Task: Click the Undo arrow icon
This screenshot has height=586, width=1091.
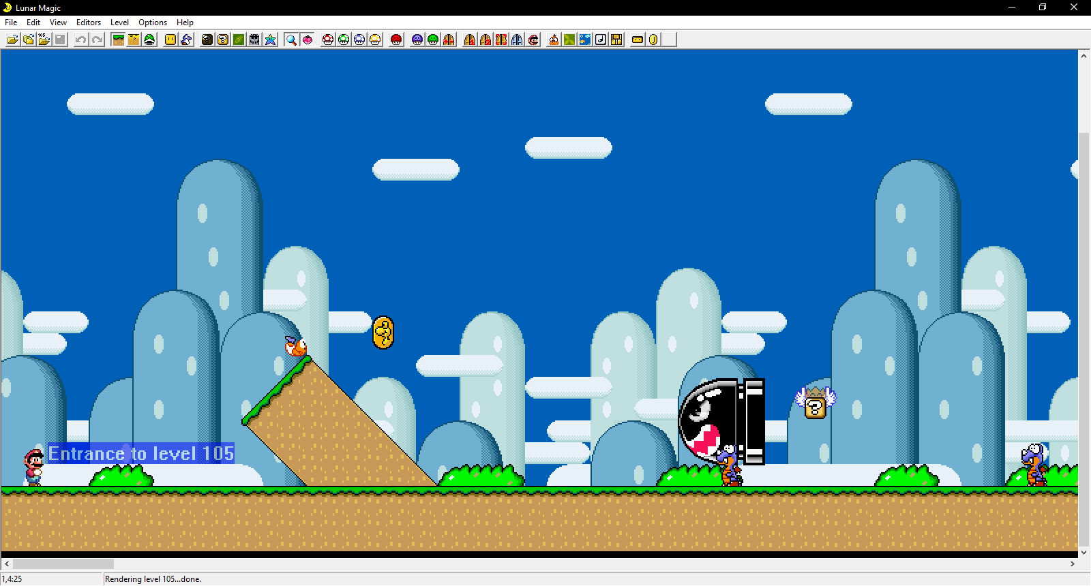Action: (x=81, y=40)
